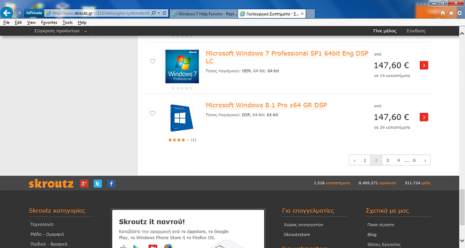Click the Γίνε μέλος link
Screen dimensions: 465x248
[x=384, y=31]
